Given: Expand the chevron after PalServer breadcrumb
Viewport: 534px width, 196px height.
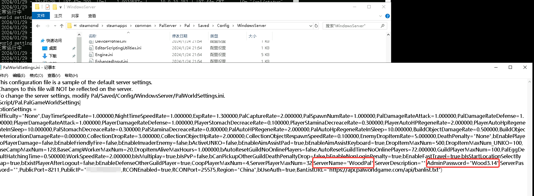Looking at the screenshot, I should click(x=181, y=26).
